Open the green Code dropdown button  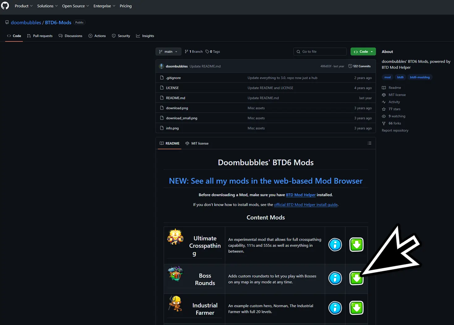point(363,51)
